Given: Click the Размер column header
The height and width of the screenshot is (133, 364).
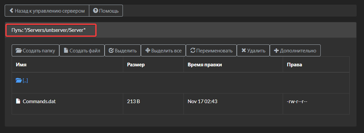Looking at the screenshot, I should [136, 65].
